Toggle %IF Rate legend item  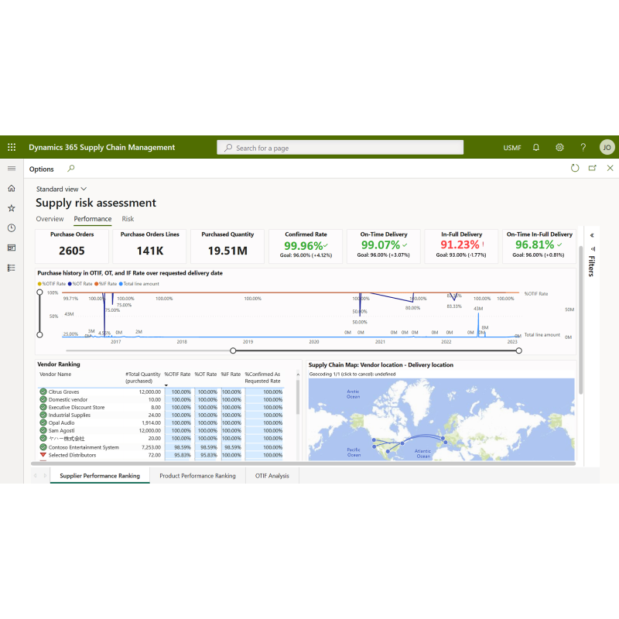tap(106, 284)
